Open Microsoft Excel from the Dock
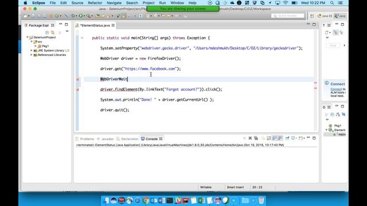The width and height of the screenshot is (367, 206). (202, 200)
